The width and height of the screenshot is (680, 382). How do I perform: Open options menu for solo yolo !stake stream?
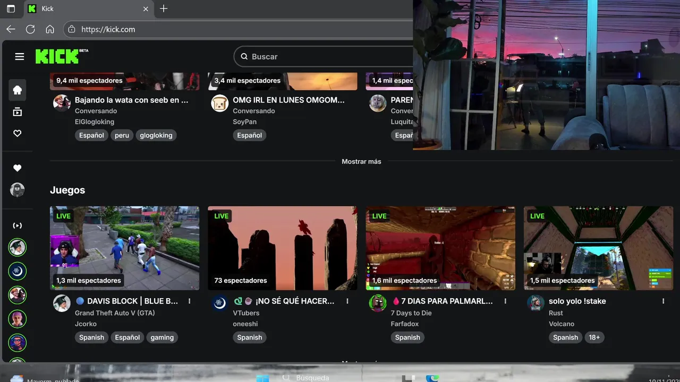pos(663,301)
